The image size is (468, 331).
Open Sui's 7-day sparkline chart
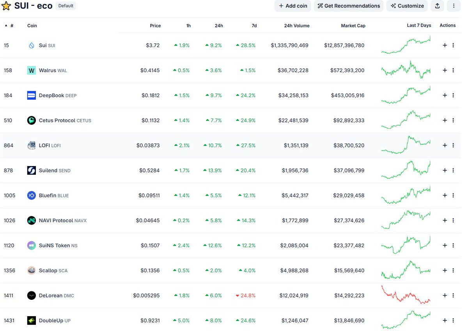(x=406, y=45)
